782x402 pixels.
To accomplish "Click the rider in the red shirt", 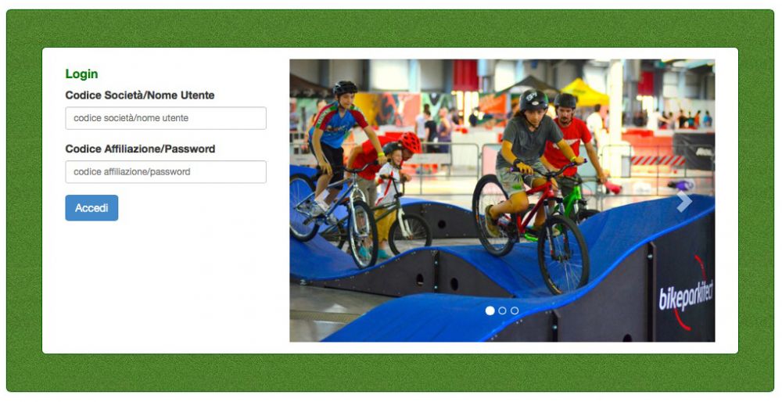I will (573, 140).
